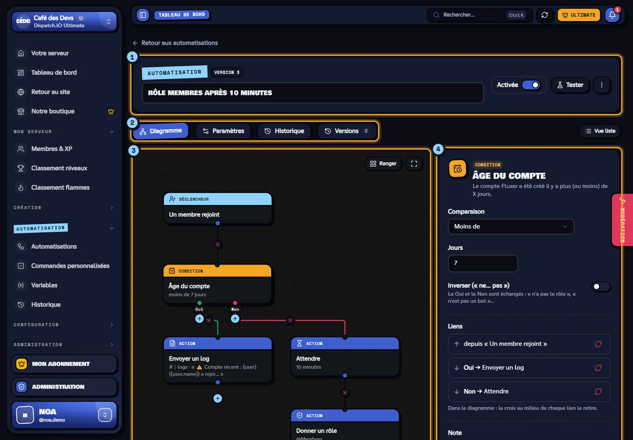Screen dimensions: 633x440
Task: Expand the Administration sidebar section header
Action: tap(63, 345)
